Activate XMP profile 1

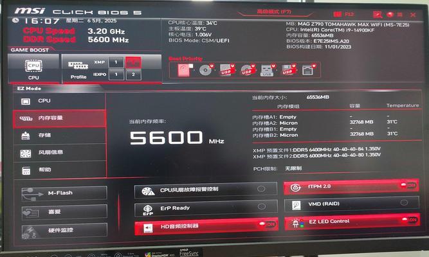pyautogui.click(x=116, y=62)
